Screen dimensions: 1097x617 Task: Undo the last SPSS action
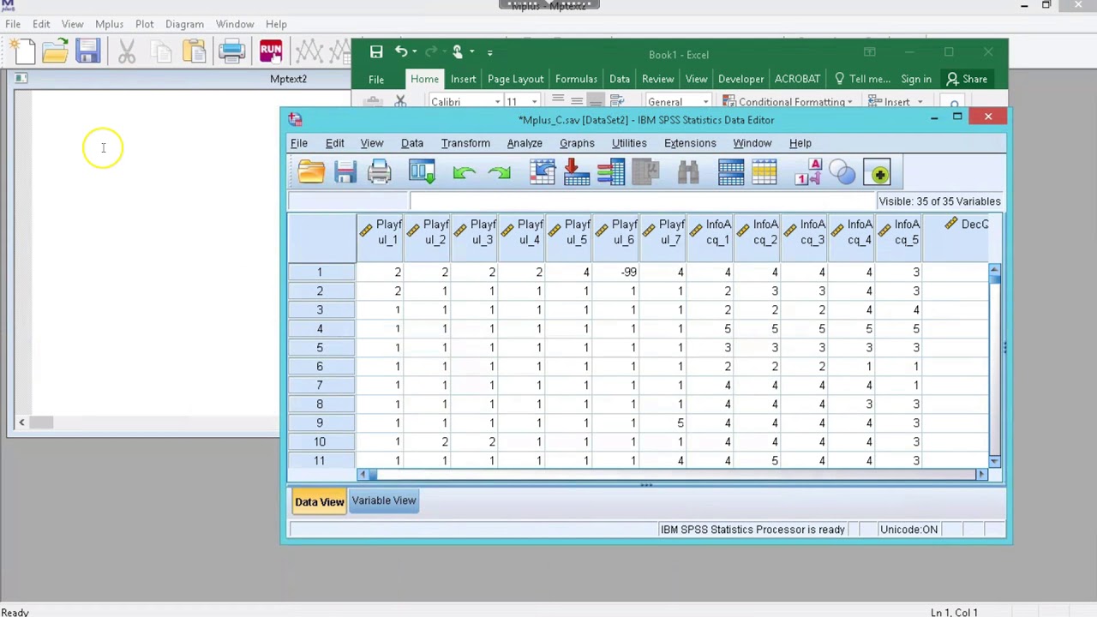click(x=464, y=173)
